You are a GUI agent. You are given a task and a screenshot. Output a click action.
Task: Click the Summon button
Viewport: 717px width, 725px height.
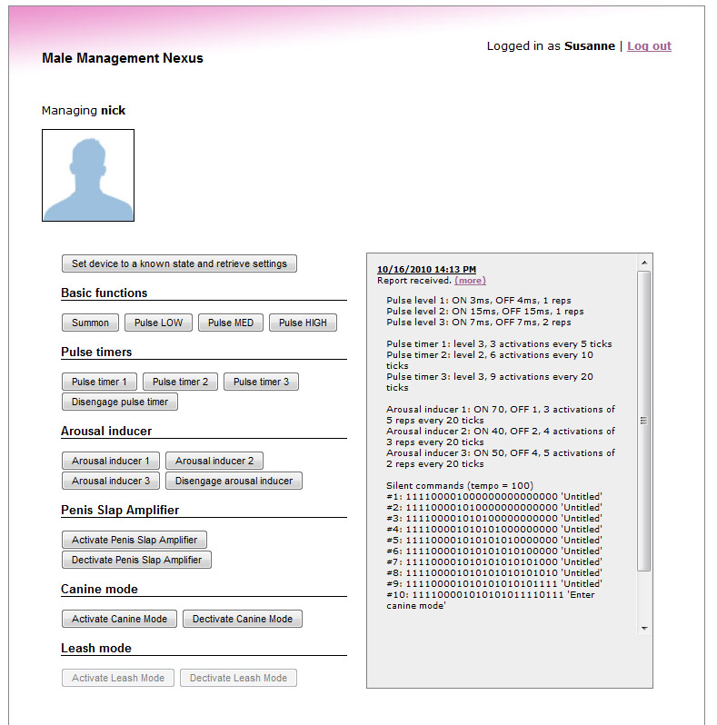(90, 323)
